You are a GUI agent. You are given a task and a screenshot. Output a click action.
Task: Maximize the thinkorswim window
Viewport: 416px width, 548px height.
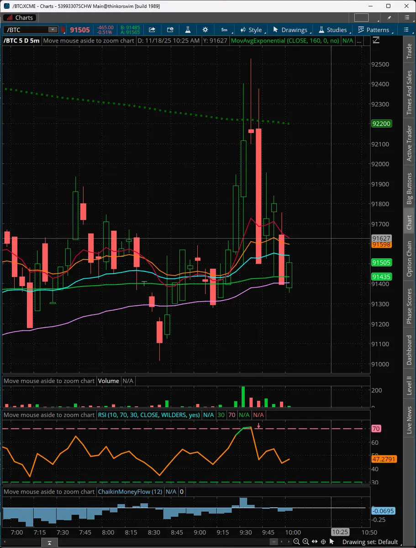point(389,6)
